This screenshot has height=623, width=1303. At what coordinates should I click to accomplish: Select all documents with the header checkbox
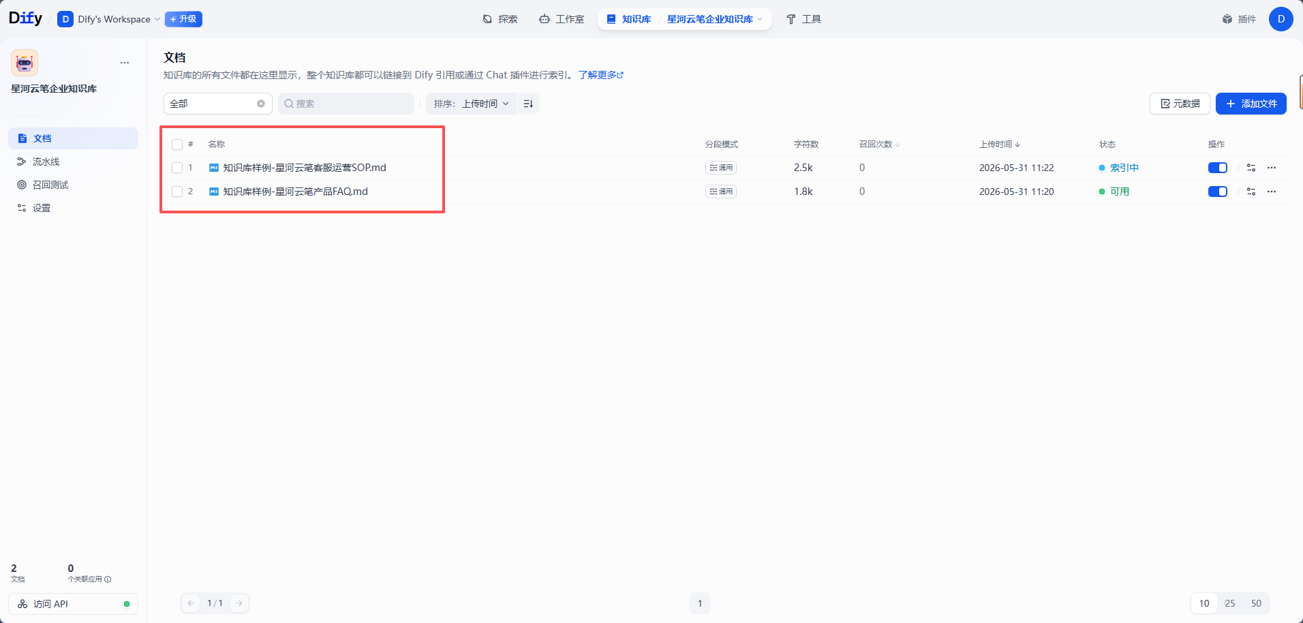point(177,145)
